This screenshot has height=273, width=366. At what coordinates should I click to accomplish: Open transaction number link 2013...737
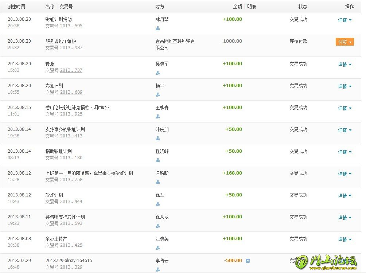(x=71, y=70)
